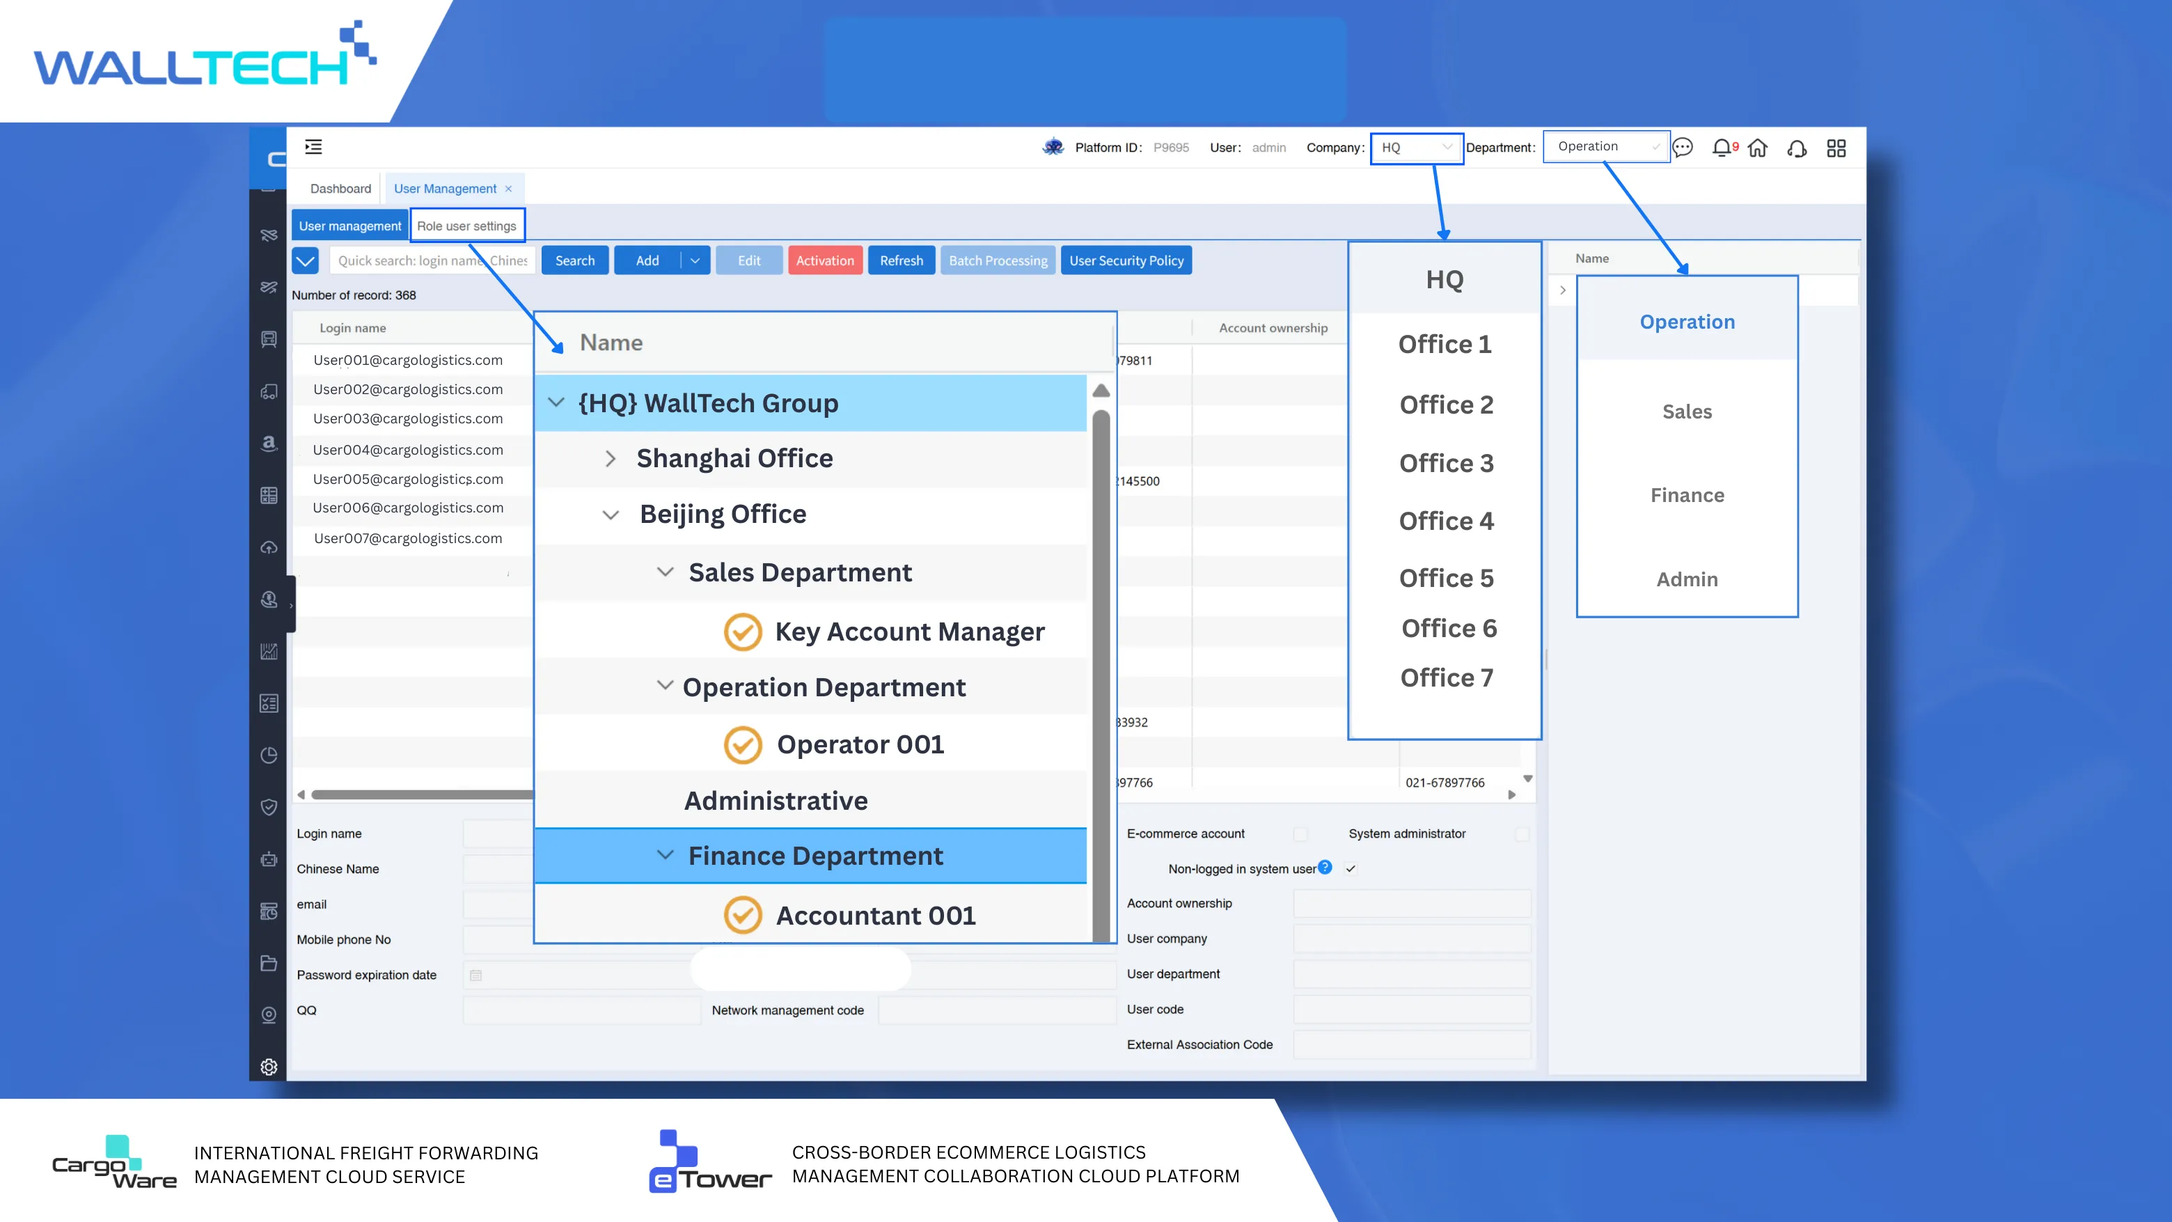Click the home icon in the top bar
Screen dimensions: 2172x1222
coord(1758,148)
